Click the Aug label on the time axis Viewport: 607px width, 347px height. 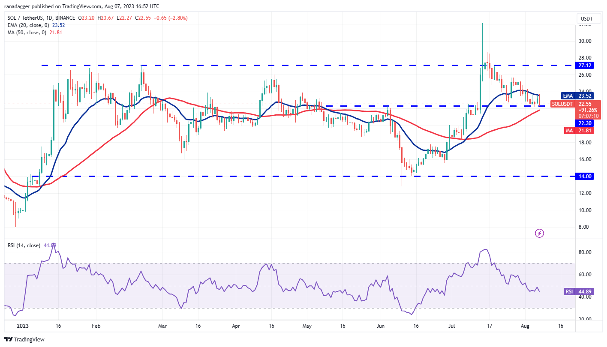(x=525, y=326)
